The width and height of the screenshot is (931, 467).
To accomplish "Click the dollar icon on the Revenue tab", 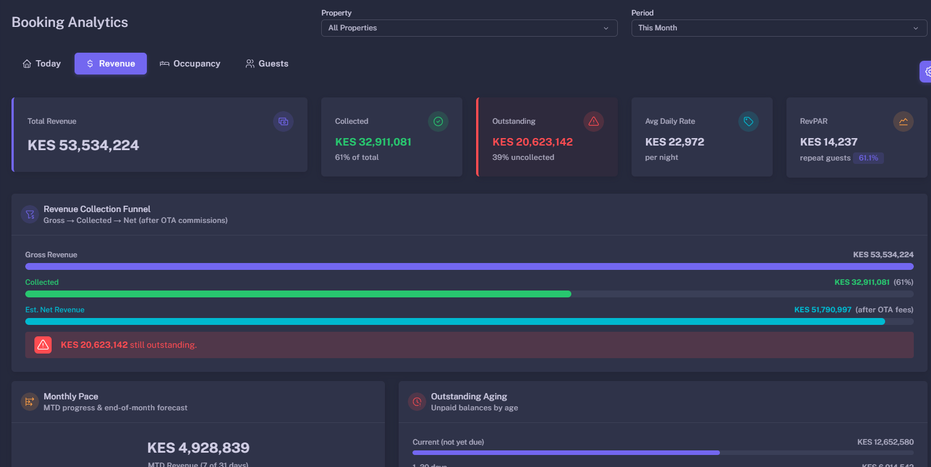I will [x=90, y=64].
